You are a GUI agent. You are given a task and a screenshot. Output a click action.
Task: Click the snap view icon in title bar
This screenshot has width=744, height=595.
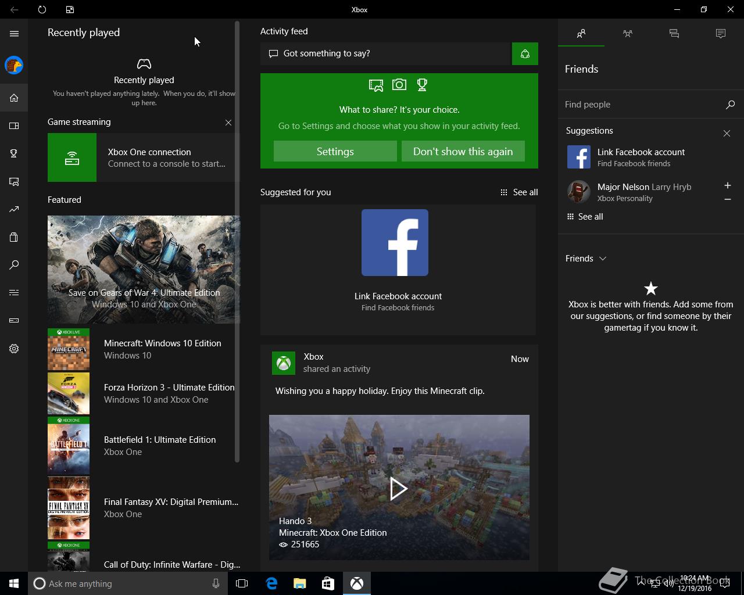pyautogui.click(x=70, y=9)
